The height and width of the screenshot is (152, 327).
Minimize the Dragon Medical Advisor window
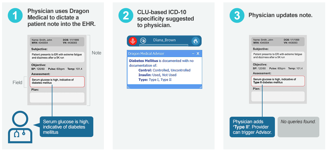[x=193, y=54]
